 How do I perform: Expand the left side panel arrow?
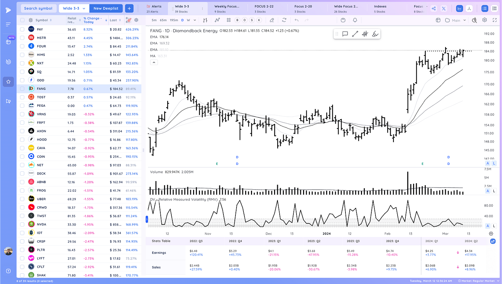click(147, 219)
